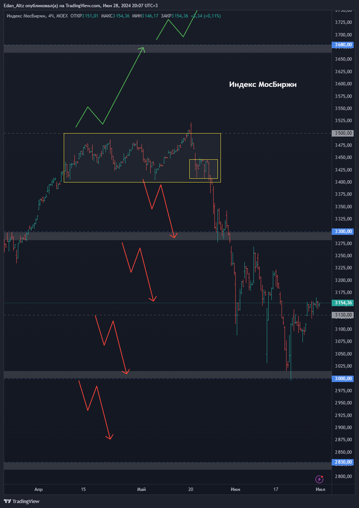Click the 20 date label on time axis
Screen dimensions: 359x508
coord(191,489)
